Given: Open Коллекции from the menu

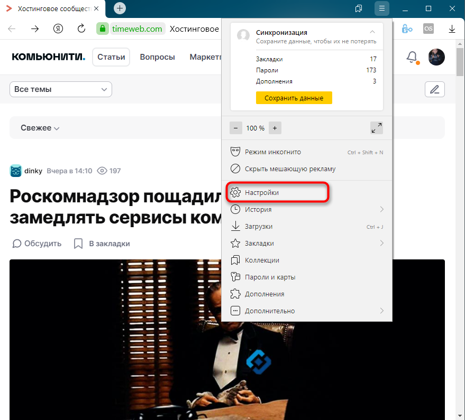Looking at the screenshot, I should [x=262, y=260].
